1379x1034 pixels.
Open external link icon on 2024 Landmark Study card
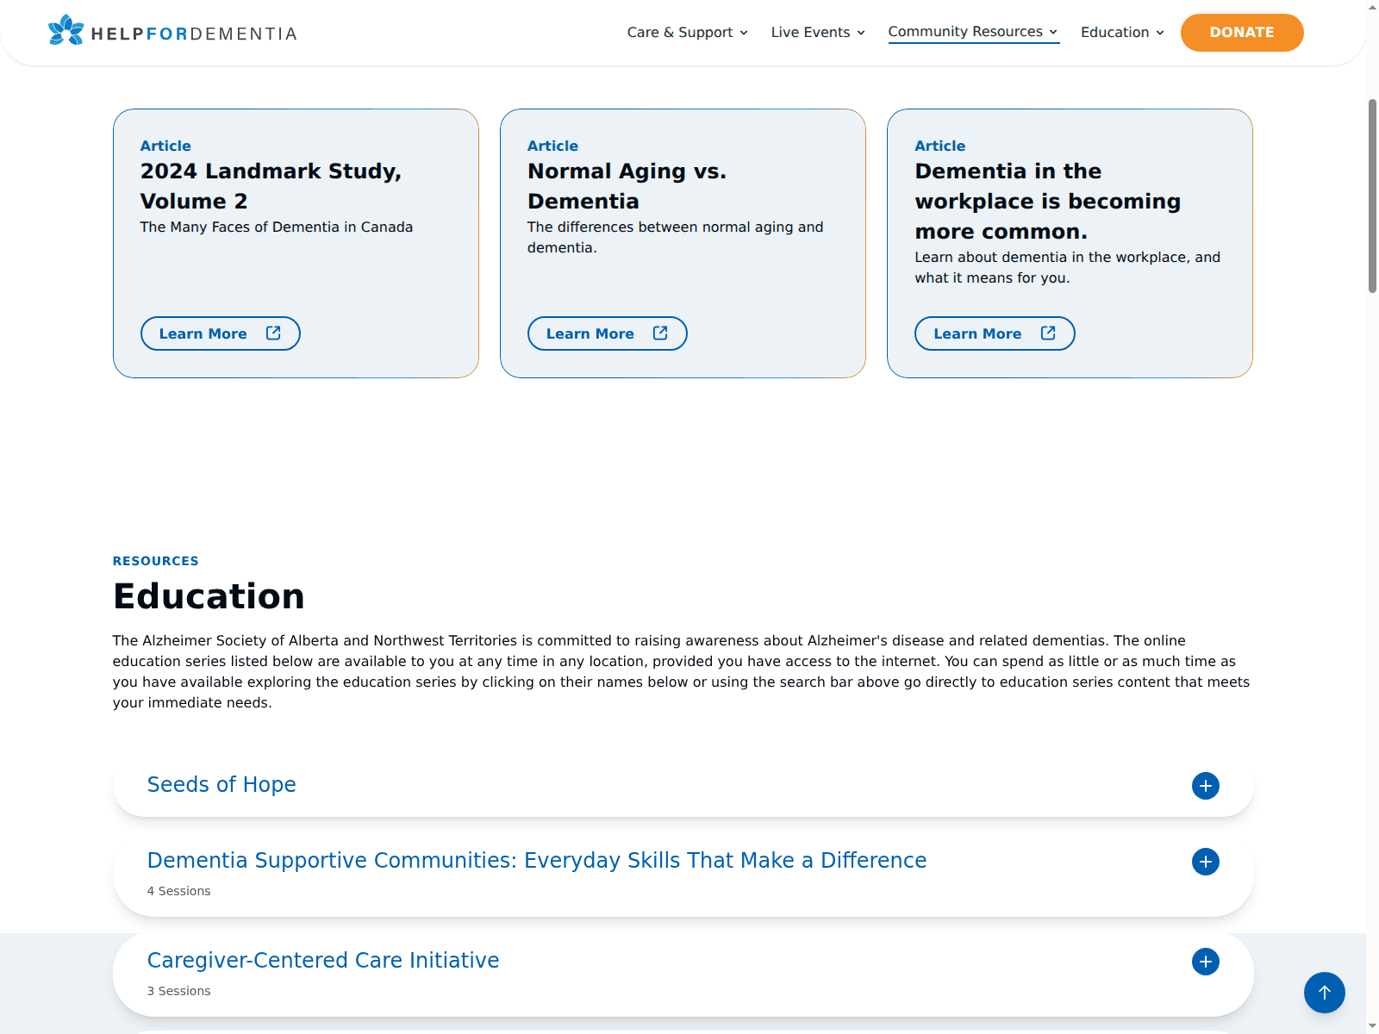coord(273,333)
